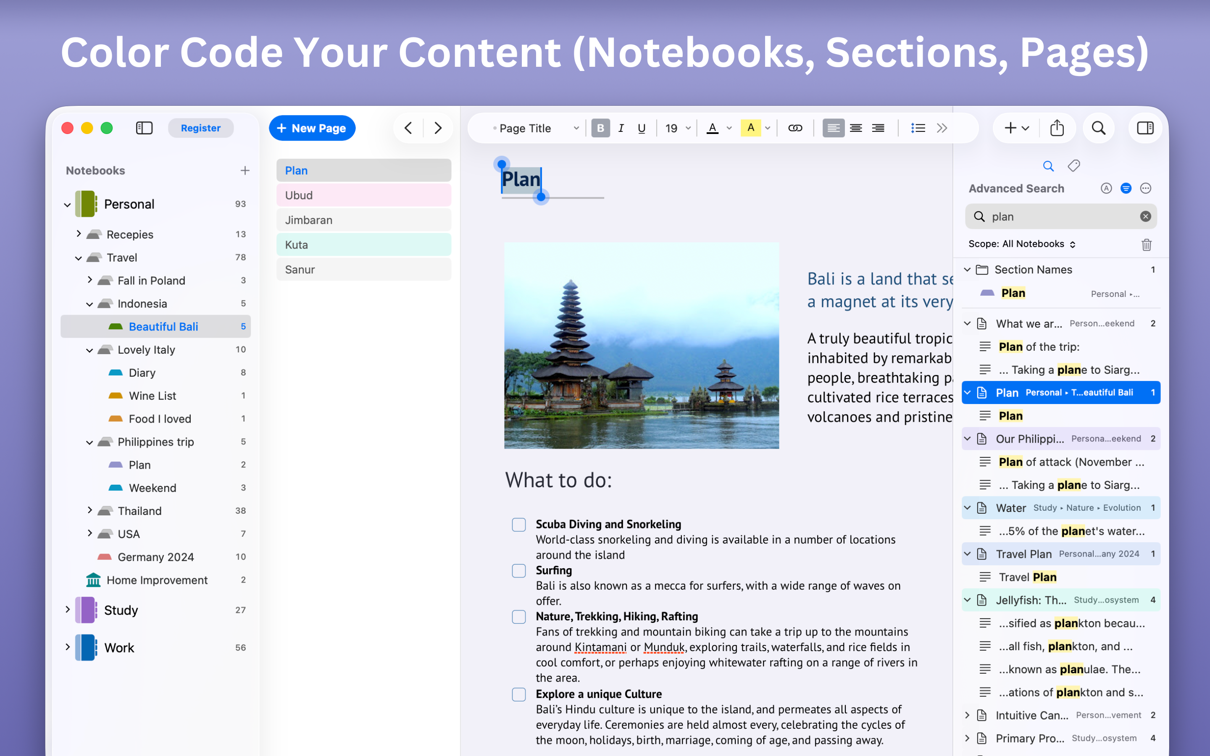The image size is (1210, 756).
Task: Click in the plan search field
Action: 1060,216
